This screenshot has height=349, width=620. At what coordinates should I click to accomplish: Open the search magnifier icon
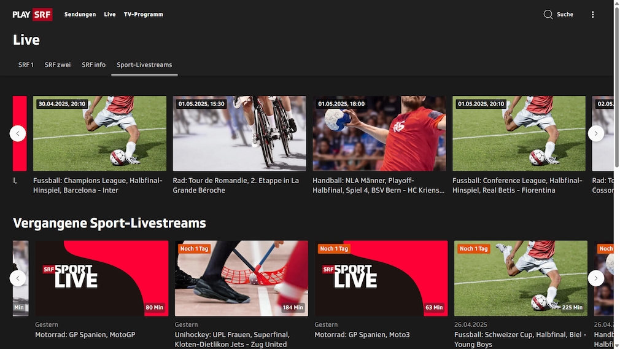[548, 14]
